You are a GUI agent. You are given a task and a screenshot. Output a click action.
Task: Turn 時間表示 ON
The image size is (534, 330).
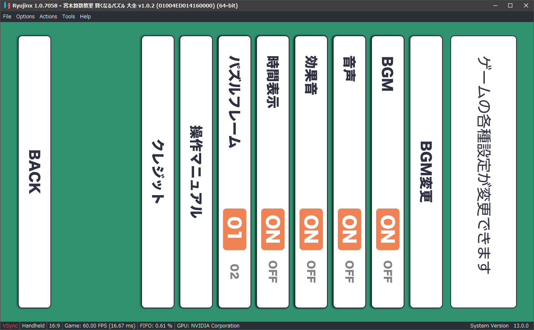[x=273, y=229]
